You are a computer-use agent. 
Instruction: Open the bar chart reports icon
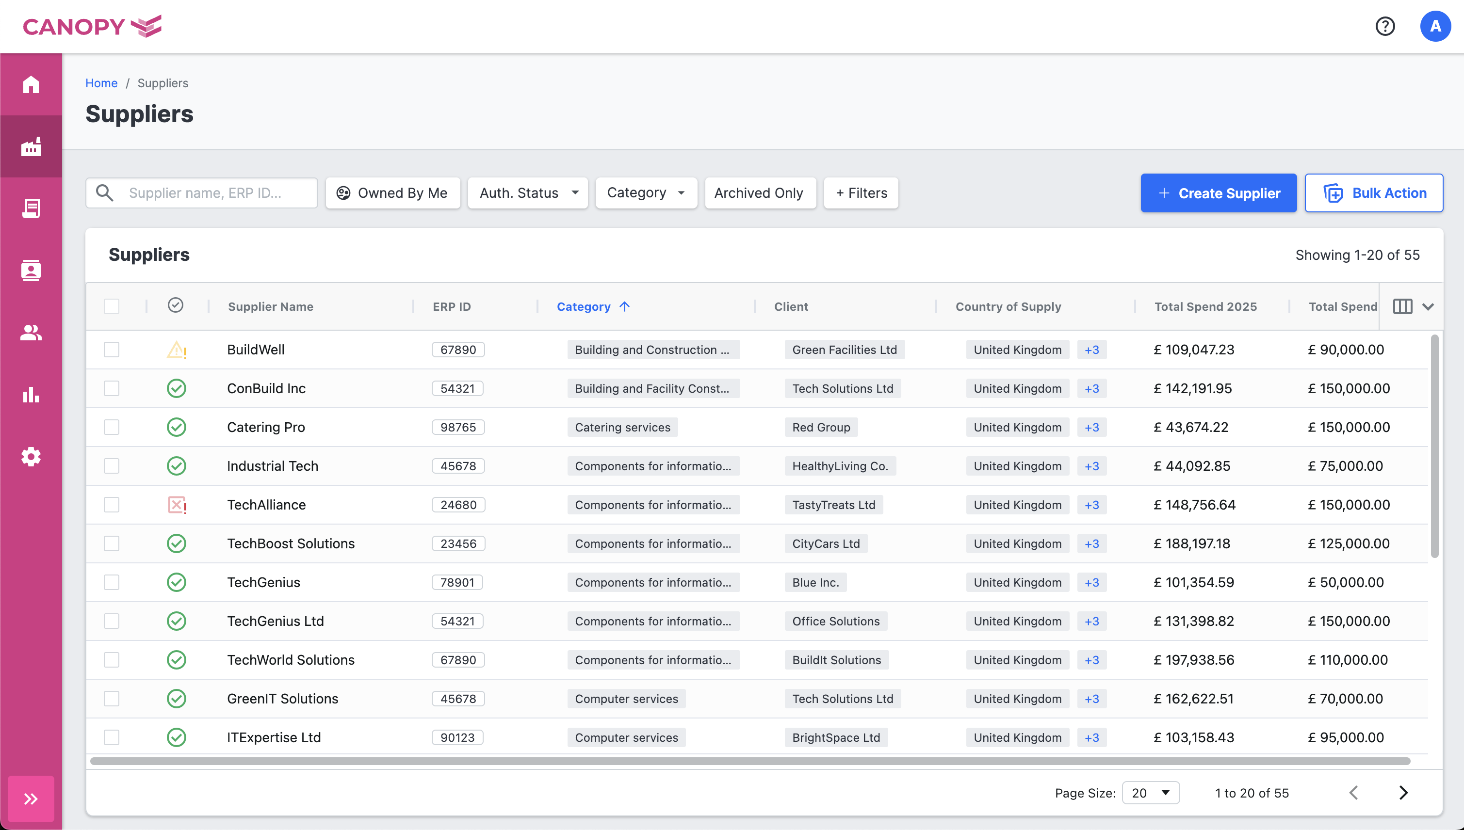(x=31, y=395)
